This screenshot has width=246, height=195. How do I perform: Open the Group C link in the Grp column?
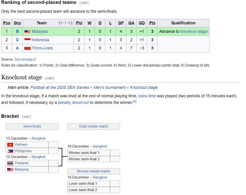[17, 40]
